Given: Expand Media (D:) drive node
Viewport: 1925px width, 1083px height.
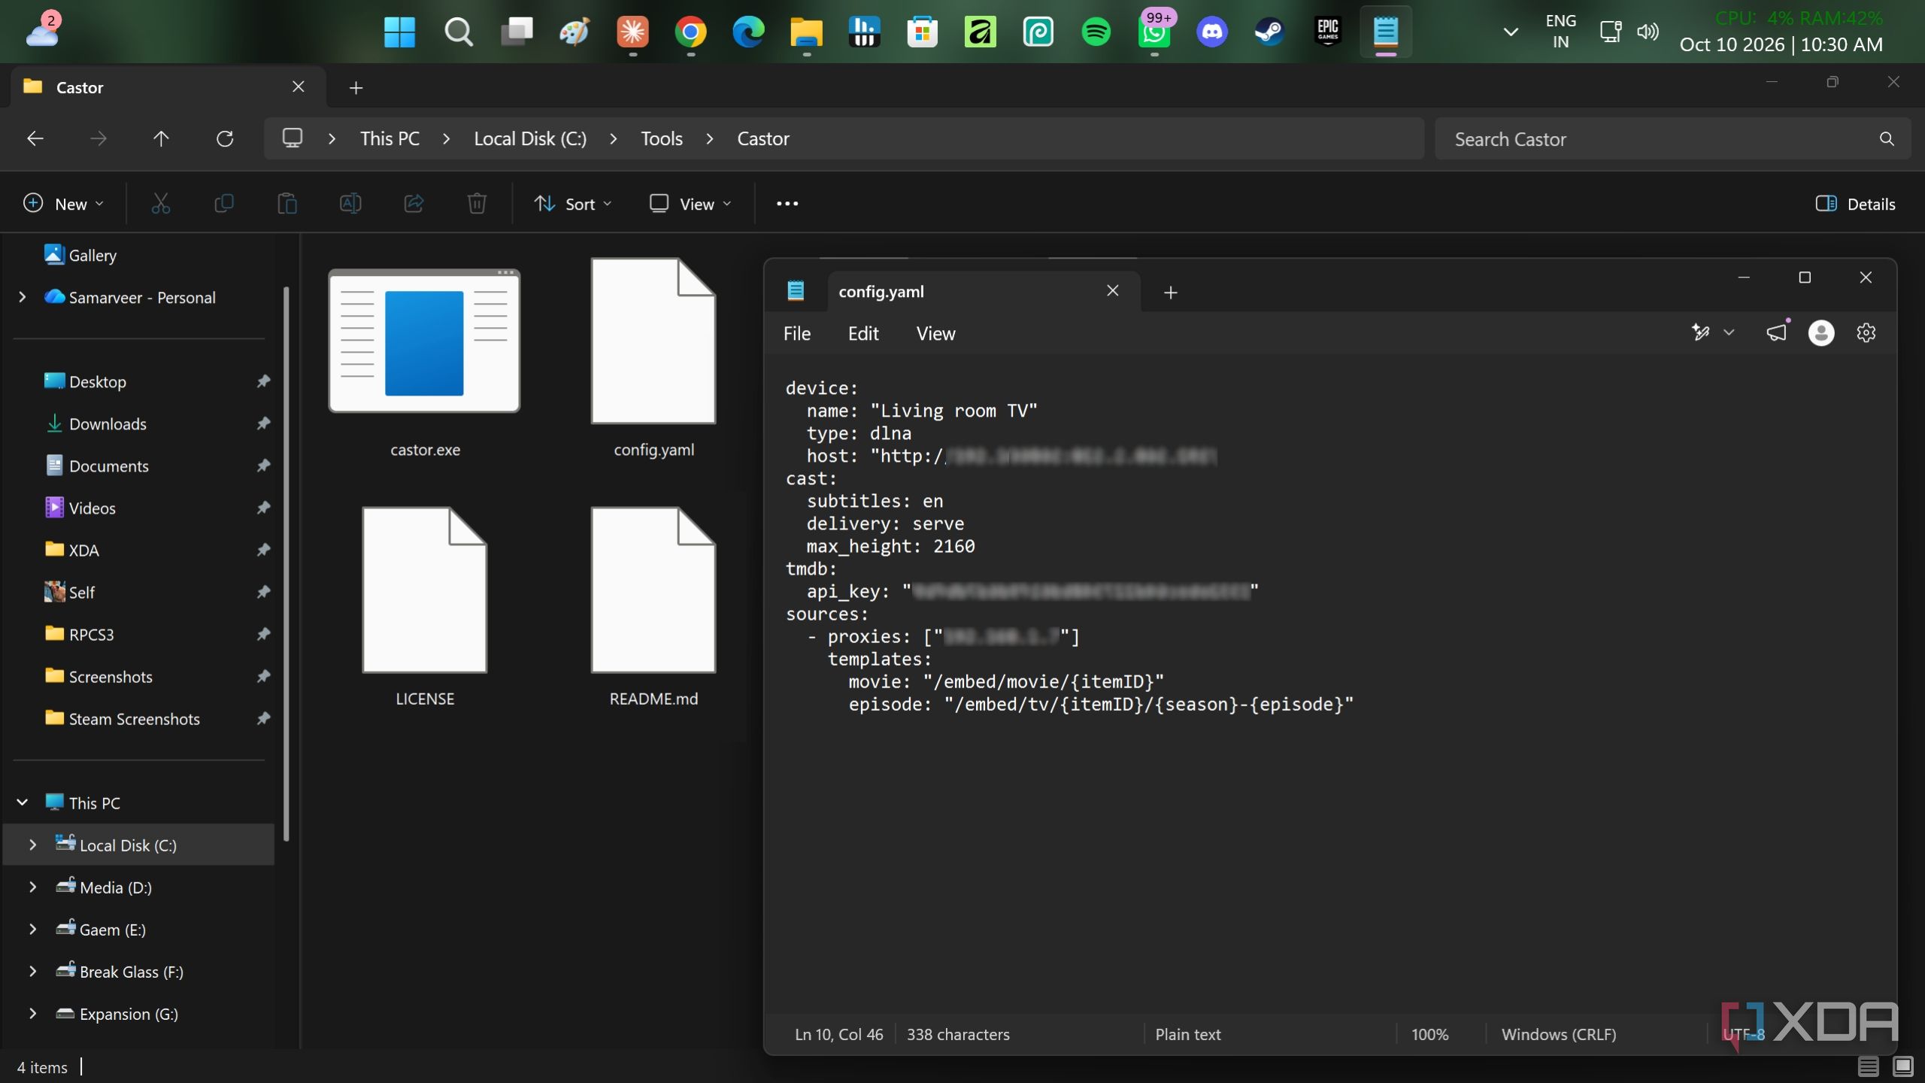Looking at the screenshot, I should [x=32, y=887].
